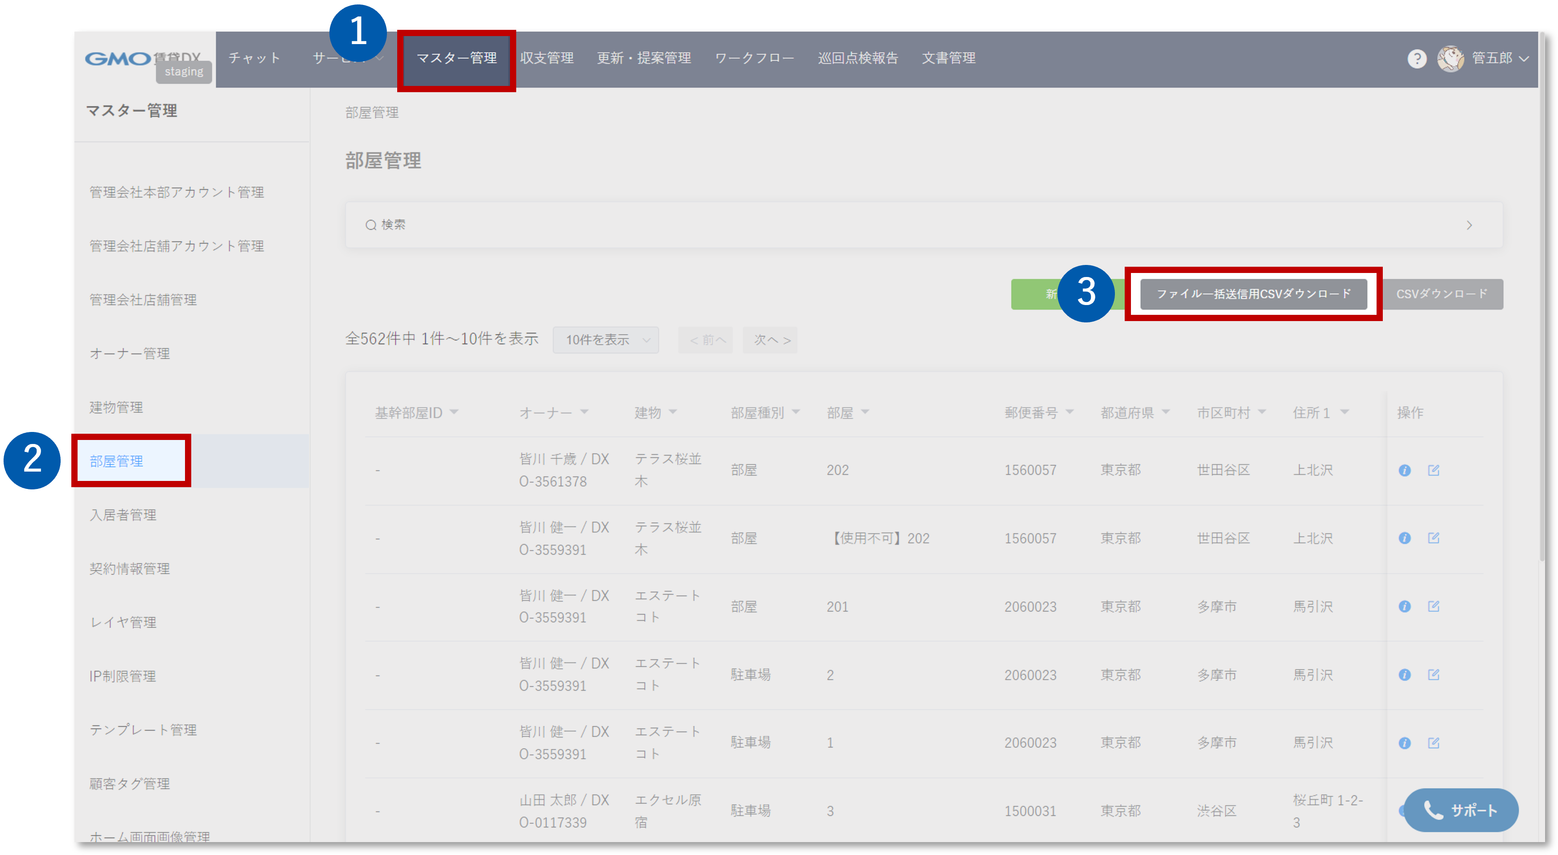The image size is (1558, 855).
Task: Click the GMO 賃貸DX logo
Action: [x=119, y=59]
